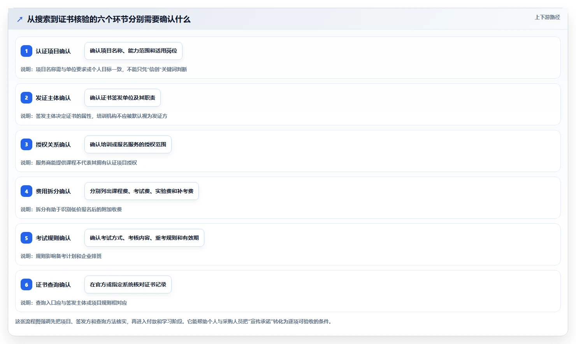Click step number 2 badge
Viewport: 576px width, 344px height.
pyautogui.click(x=26, y=98)
